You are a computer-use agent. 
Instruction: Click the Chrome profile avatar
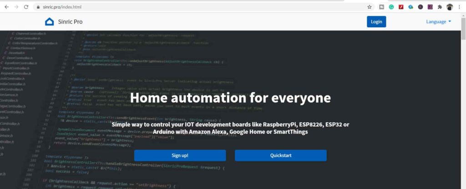pos(450,7)
